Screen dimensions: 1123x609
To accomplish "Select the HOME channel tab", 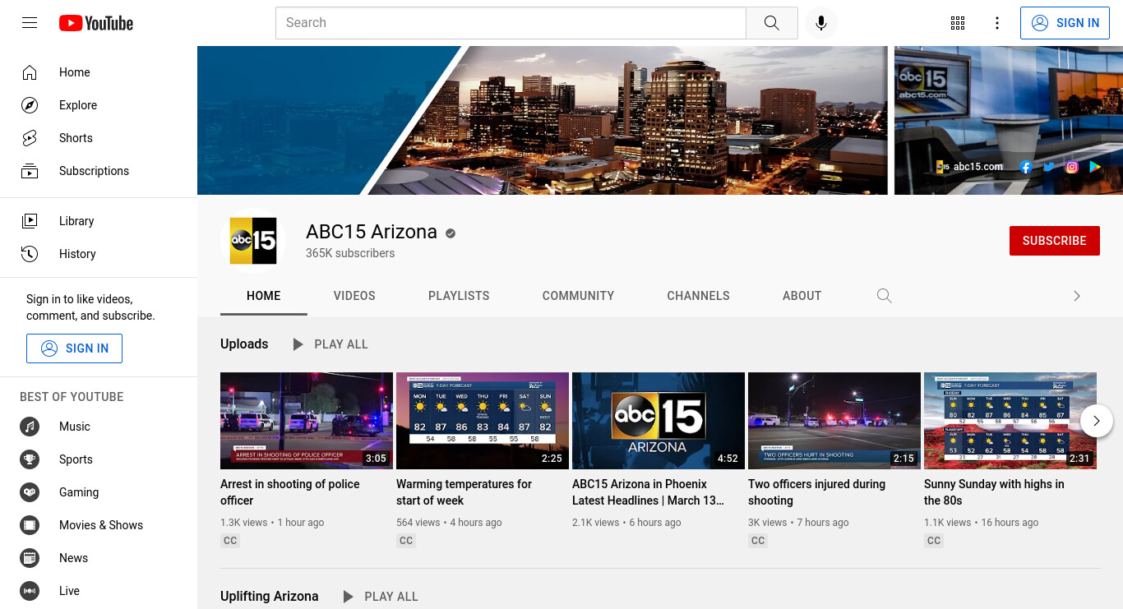I will (264, 296).
